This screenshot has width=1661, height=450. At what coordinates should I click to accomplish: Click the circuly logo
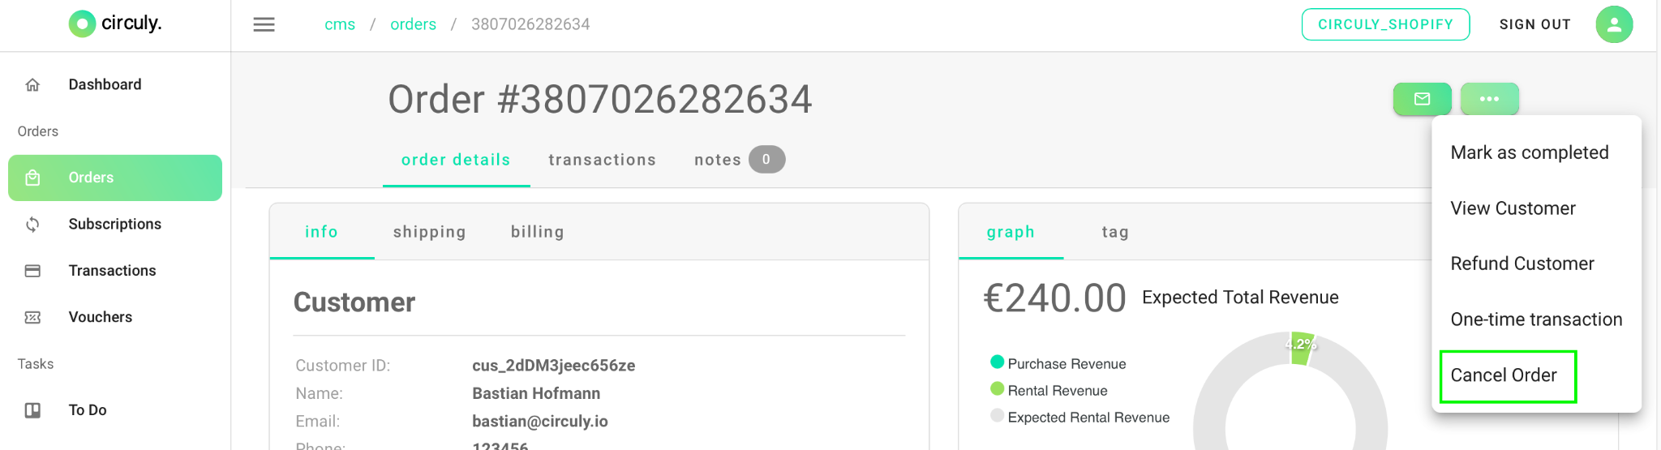[x=115, y=24]
